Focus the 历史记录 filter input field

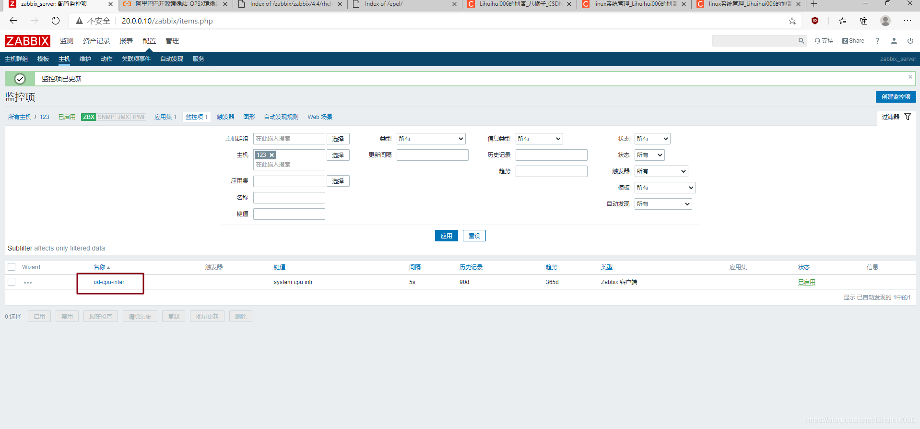coord(552,155)
